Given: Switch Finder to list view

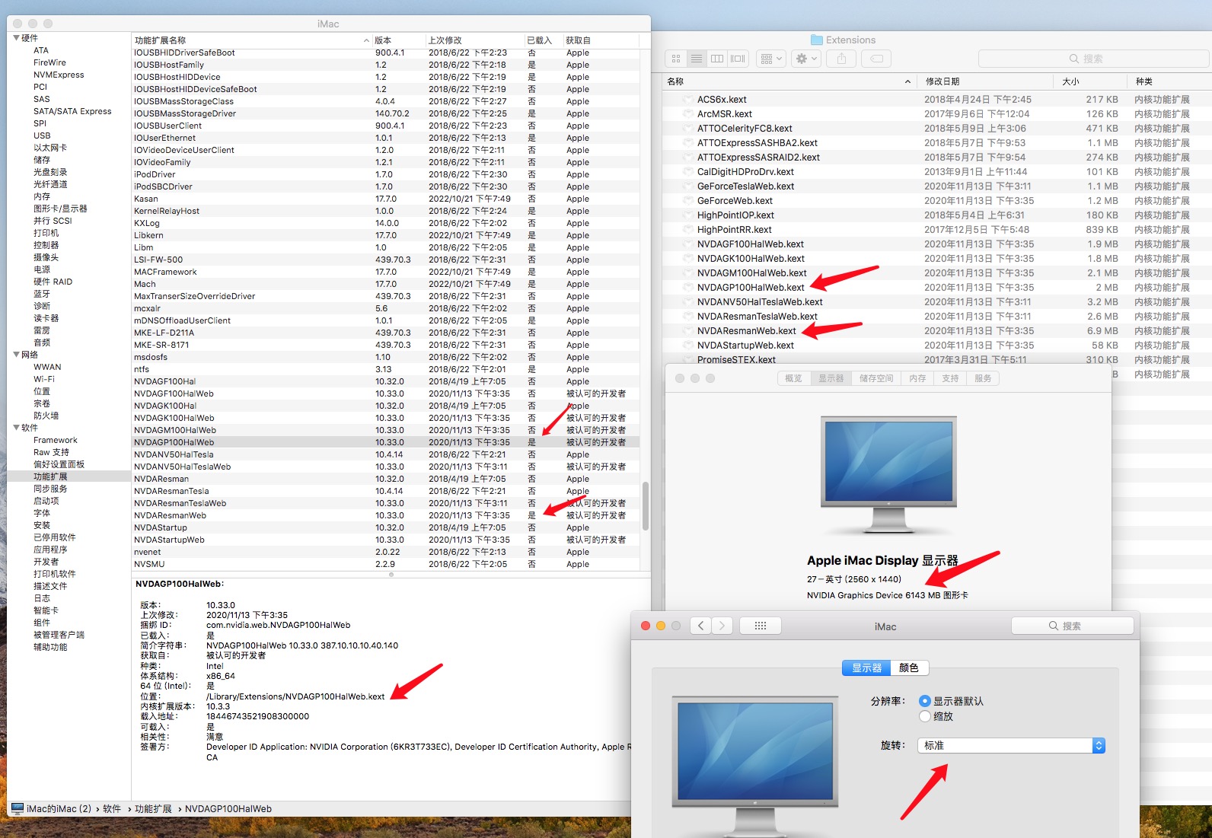Looking at the screenshot, I should coord(697,59).
